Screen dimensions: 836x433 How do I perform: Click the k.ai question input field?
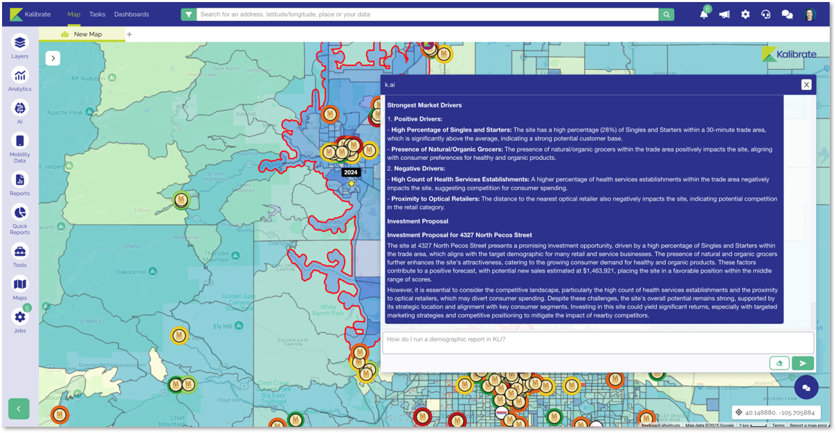click(x=597, y=342)
